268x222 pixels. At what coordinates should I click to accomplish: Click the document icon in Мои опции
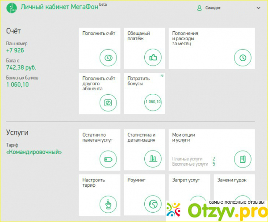point(243,159)
